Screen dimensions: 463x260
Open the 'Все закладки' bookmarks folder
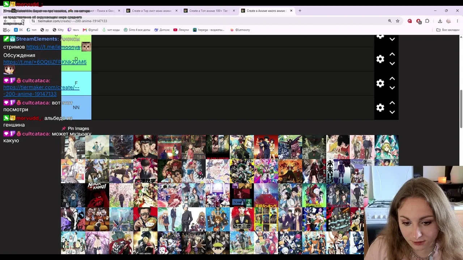[448, 30]
